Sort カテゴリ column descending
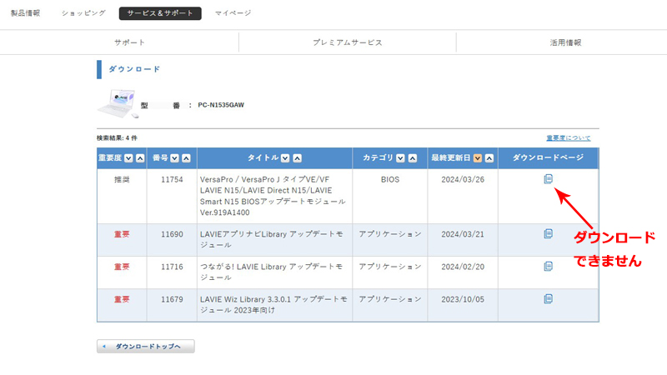The width and height of the screenshot is (667, 375). [400, 158]
